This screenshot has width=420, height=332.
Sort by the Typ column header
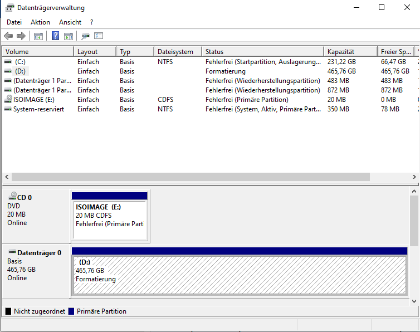135,51
